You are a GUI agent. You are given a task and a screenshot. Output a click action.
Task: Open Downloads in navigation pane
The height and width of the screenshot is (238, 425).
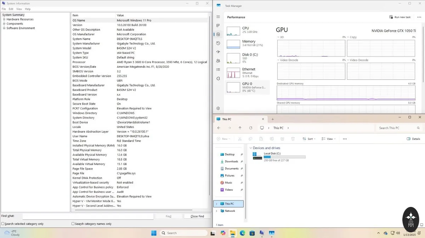click(x=231, y=161)
